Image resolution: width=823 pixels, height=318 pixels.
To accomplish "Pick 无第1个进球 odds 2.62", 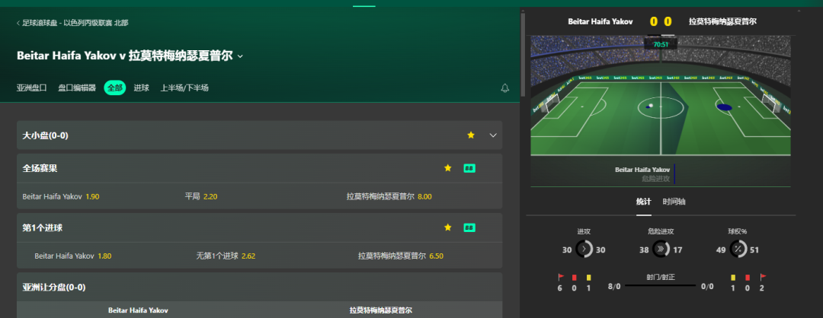I will pos(226,256).
